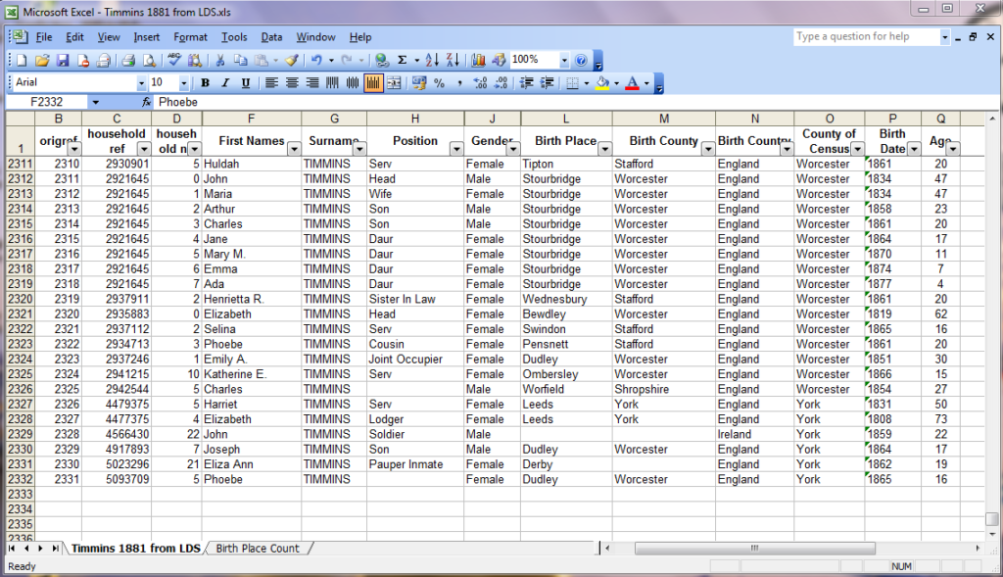
Task: Open the Data menu
Action: pos(271,37)
